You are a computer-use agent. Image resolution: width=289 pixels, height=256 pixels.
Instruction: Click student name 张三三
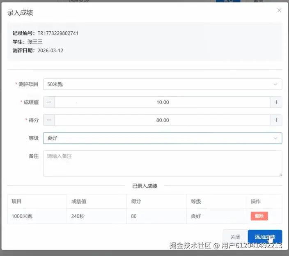click(x=35, y=42)
